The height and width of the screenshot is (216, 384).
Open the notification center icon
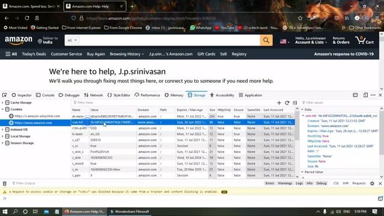tap(374, 212)
